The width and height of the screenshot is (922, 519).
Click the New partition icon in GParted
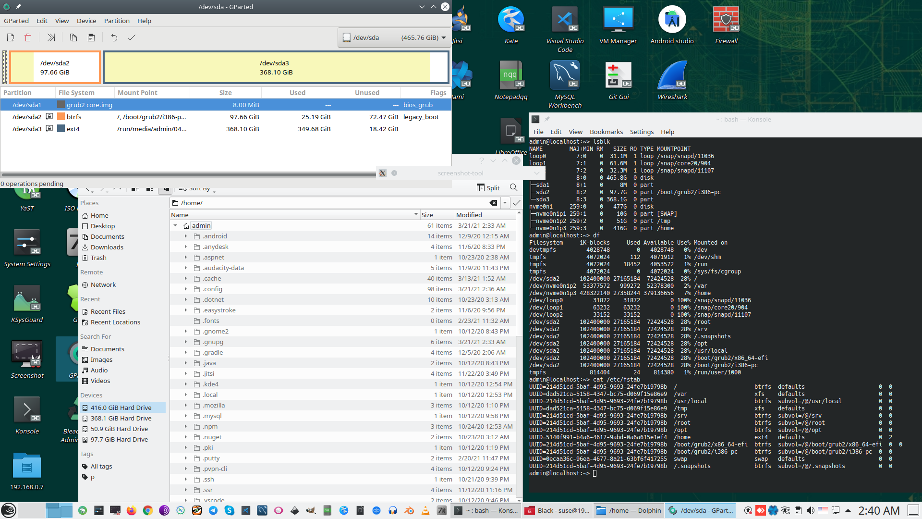click(x=11, y=37)
